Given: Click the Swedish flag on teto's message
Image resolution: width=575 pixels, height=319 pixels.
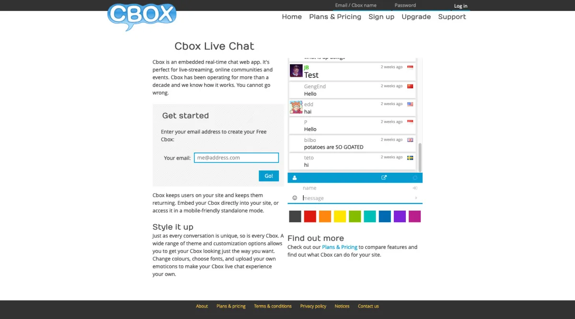Looking at the screenshot, I should tap(410, 157).
